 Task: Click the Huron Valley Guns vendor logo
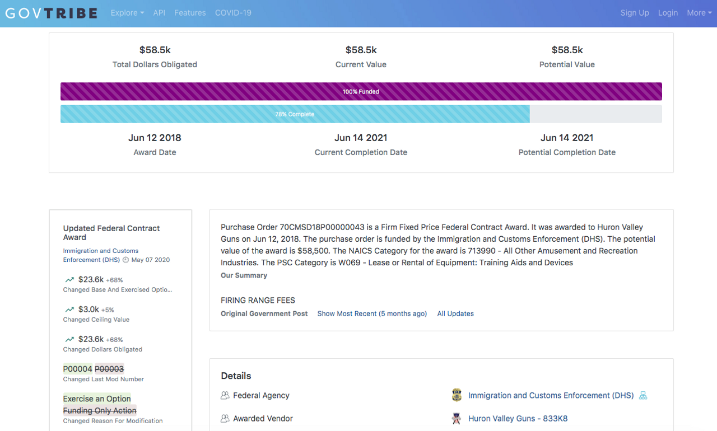coord(457,419)
